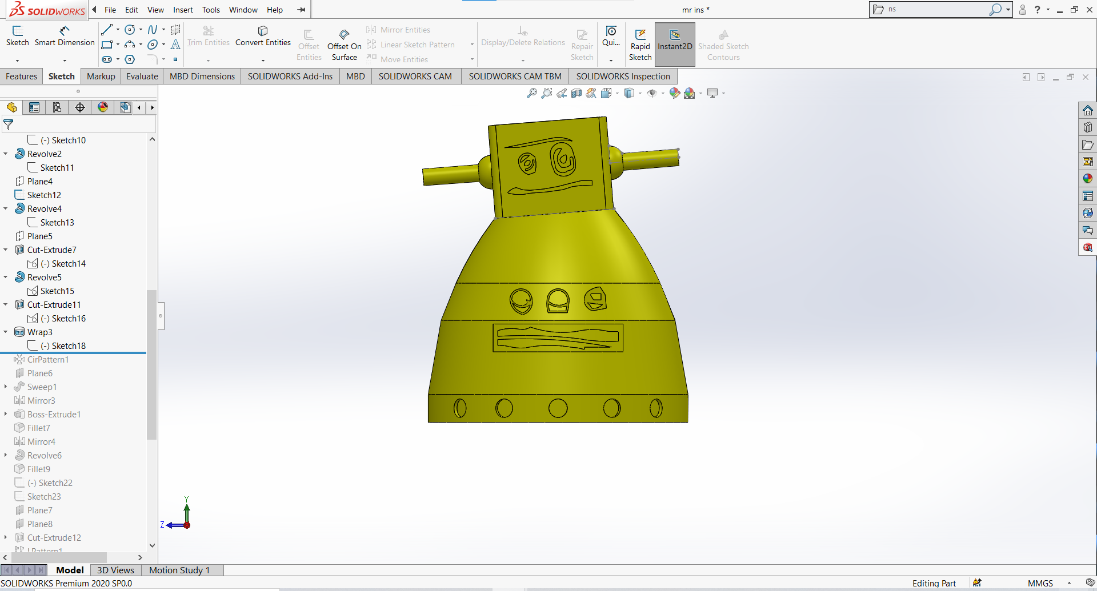
Task: Open the Insert menu
Action: (183, 10)
